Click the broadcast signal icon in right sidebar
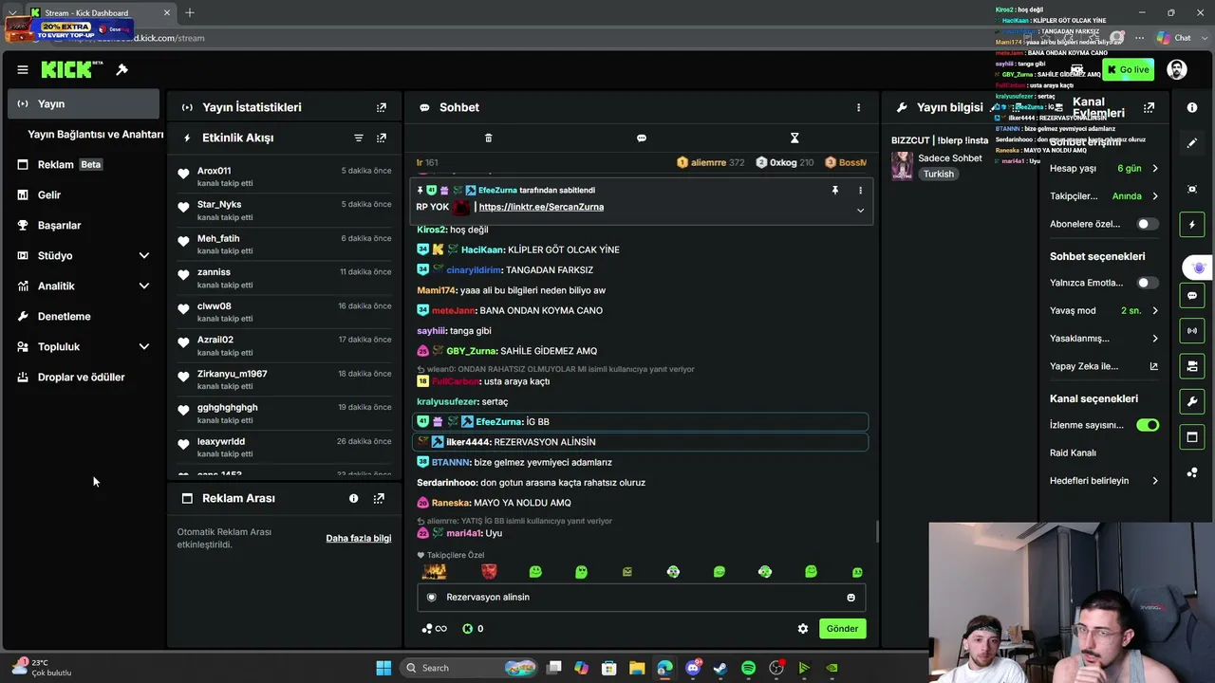This screenshot has width=1215, height=683. [x=1192, y=330]
